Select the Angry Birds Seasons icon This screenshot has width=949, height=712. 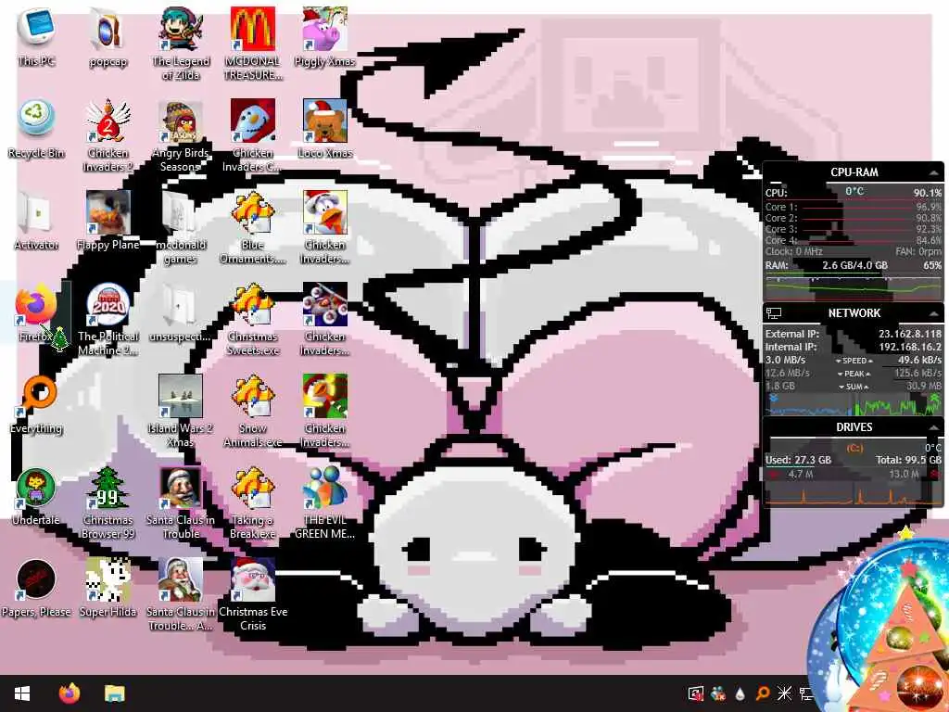181,135
